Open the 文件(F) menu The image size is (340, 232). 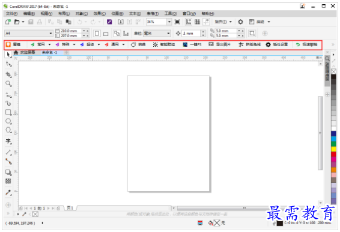click(x=11, y=14)
